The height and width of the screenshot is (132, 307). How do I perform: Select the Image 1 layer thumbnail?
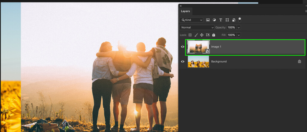tap(198, 47)
